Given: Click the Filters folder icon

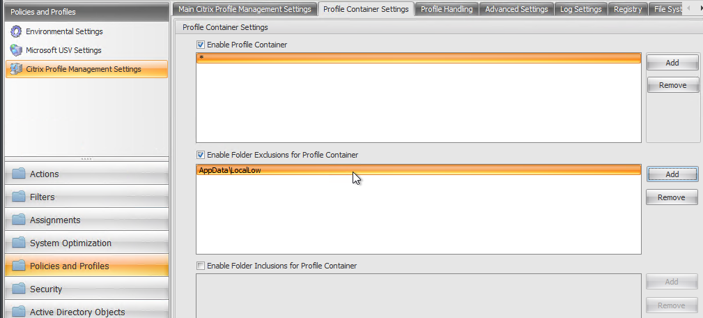Looking at the screenshot, I should pos(18,197).
